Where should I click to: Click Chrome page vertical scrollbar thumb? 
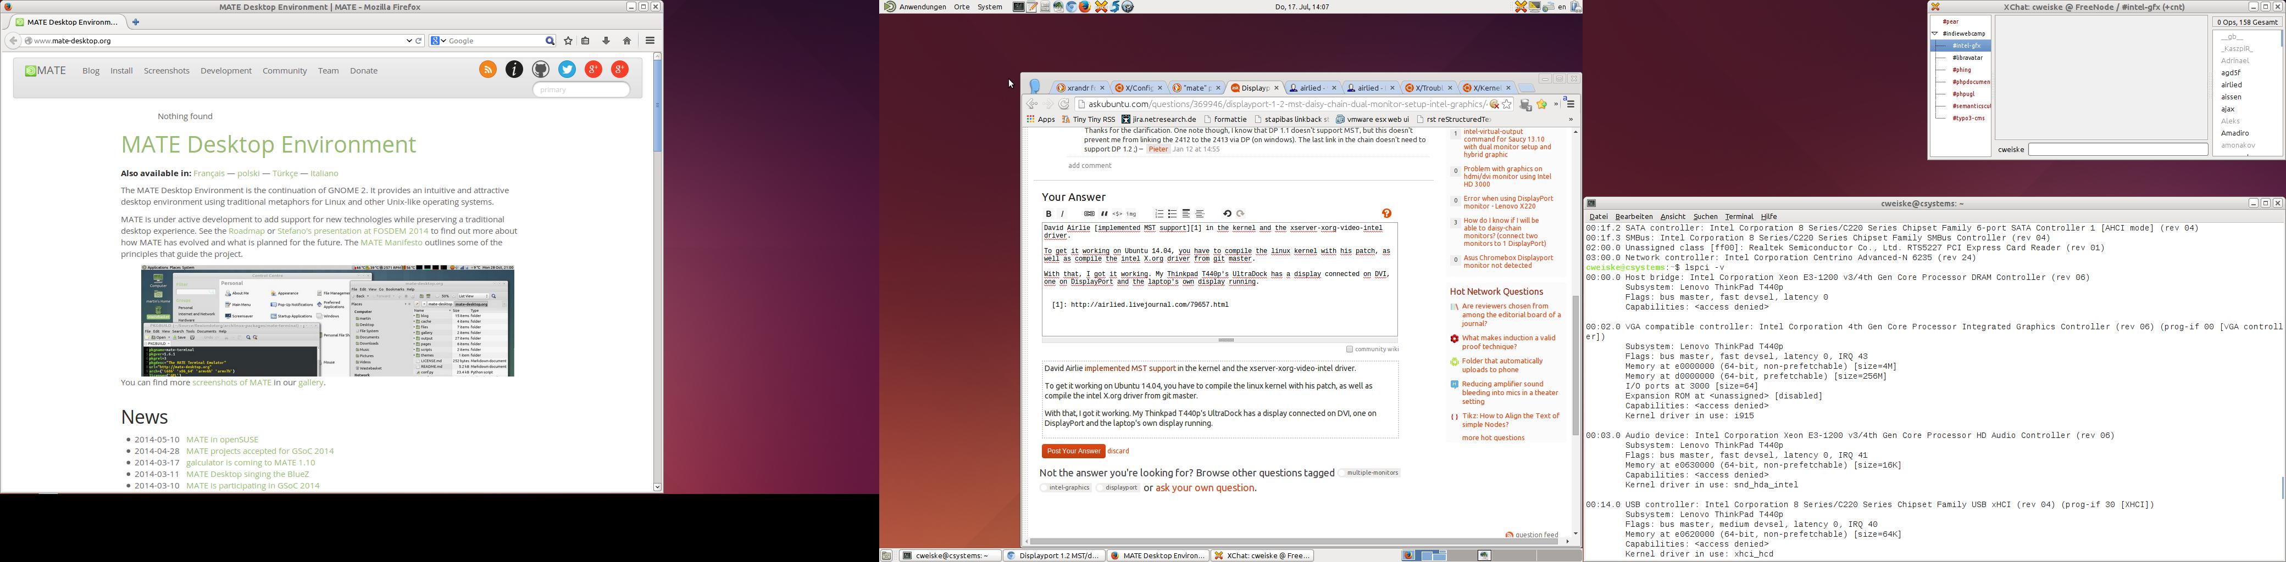click(x=1576, y=365)
